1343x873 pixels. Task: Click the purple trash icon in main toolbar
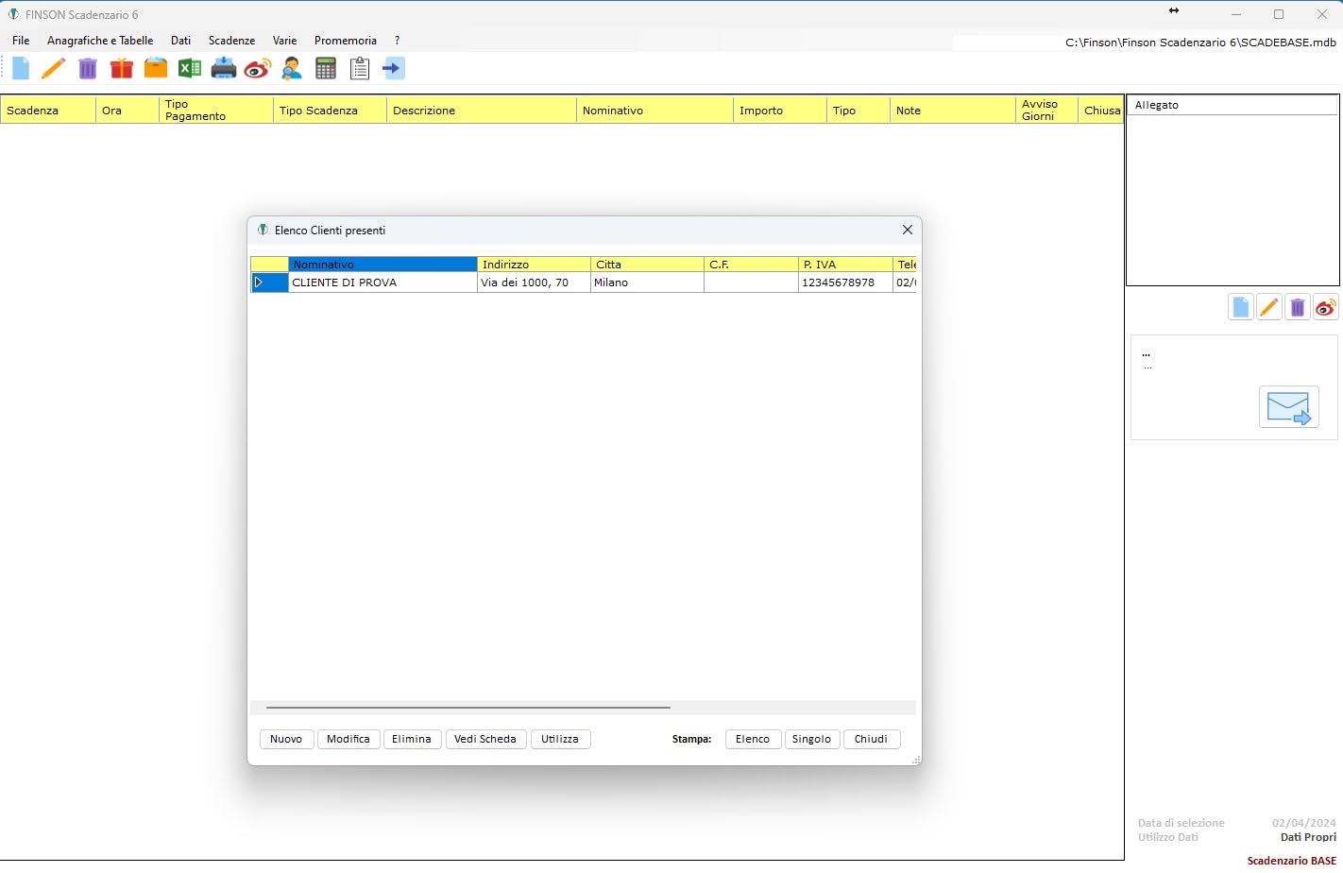(x=88, y=68)
